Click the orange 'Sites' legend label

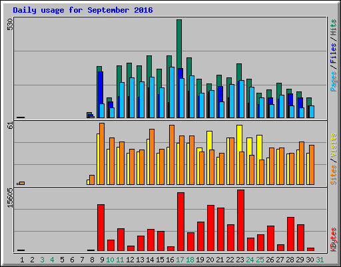[x=333, y=175]
